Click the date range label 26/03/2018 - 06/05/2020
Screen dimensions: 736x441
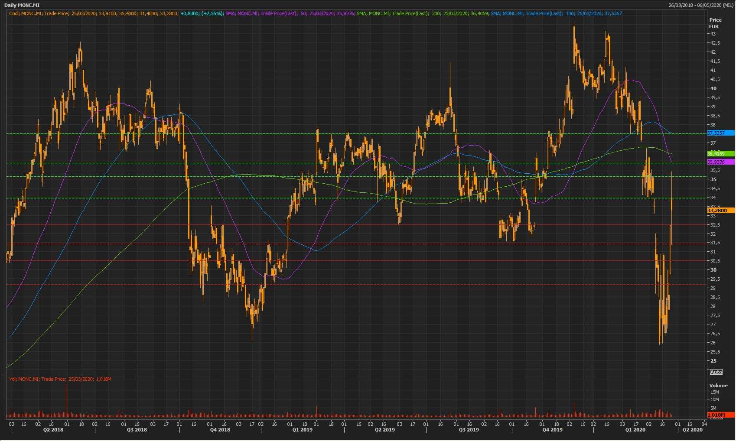coord(701,5)
